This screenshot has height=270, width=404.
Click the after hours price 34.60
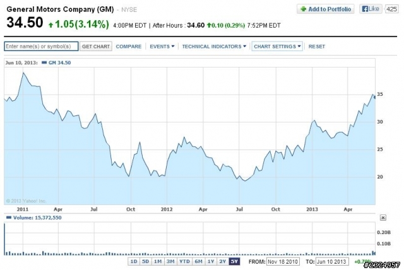196,25
